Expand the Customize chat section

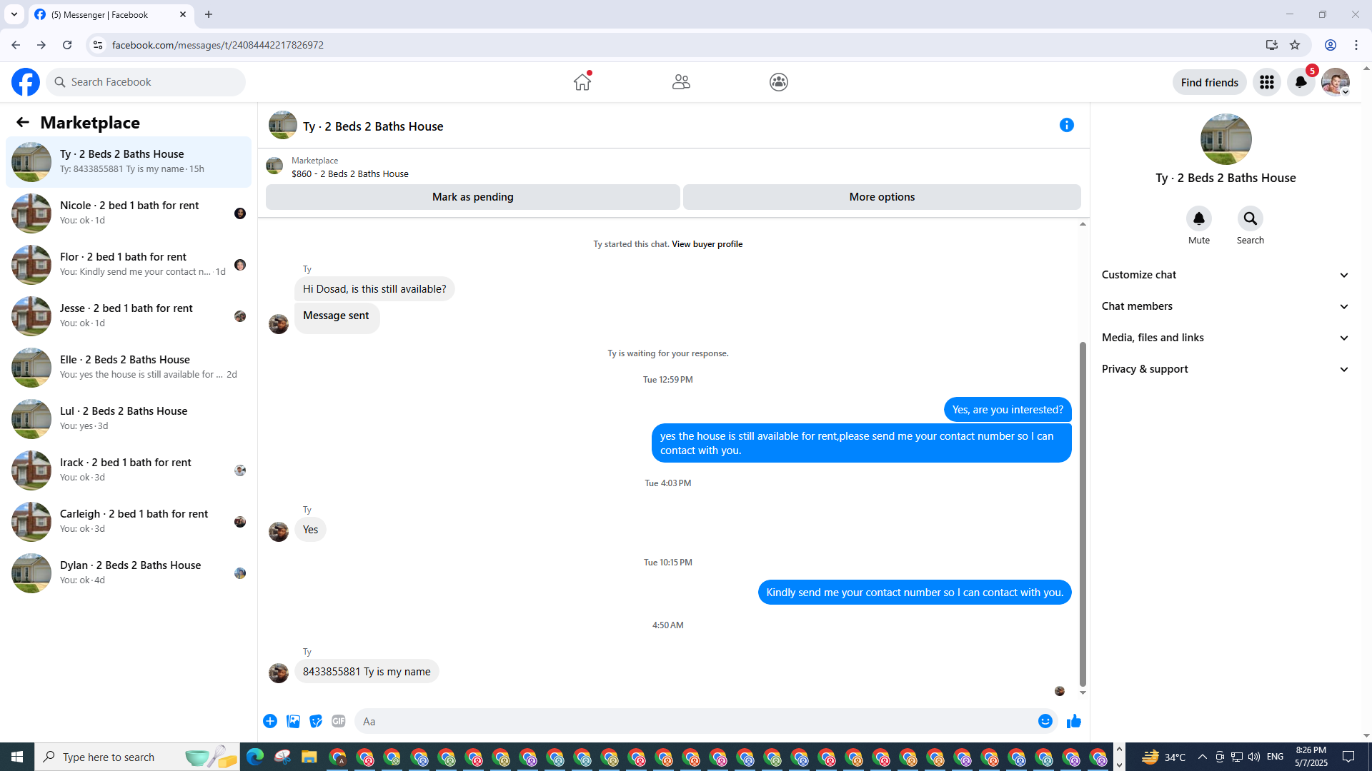pyautogui.click(x=1225, y=275)
